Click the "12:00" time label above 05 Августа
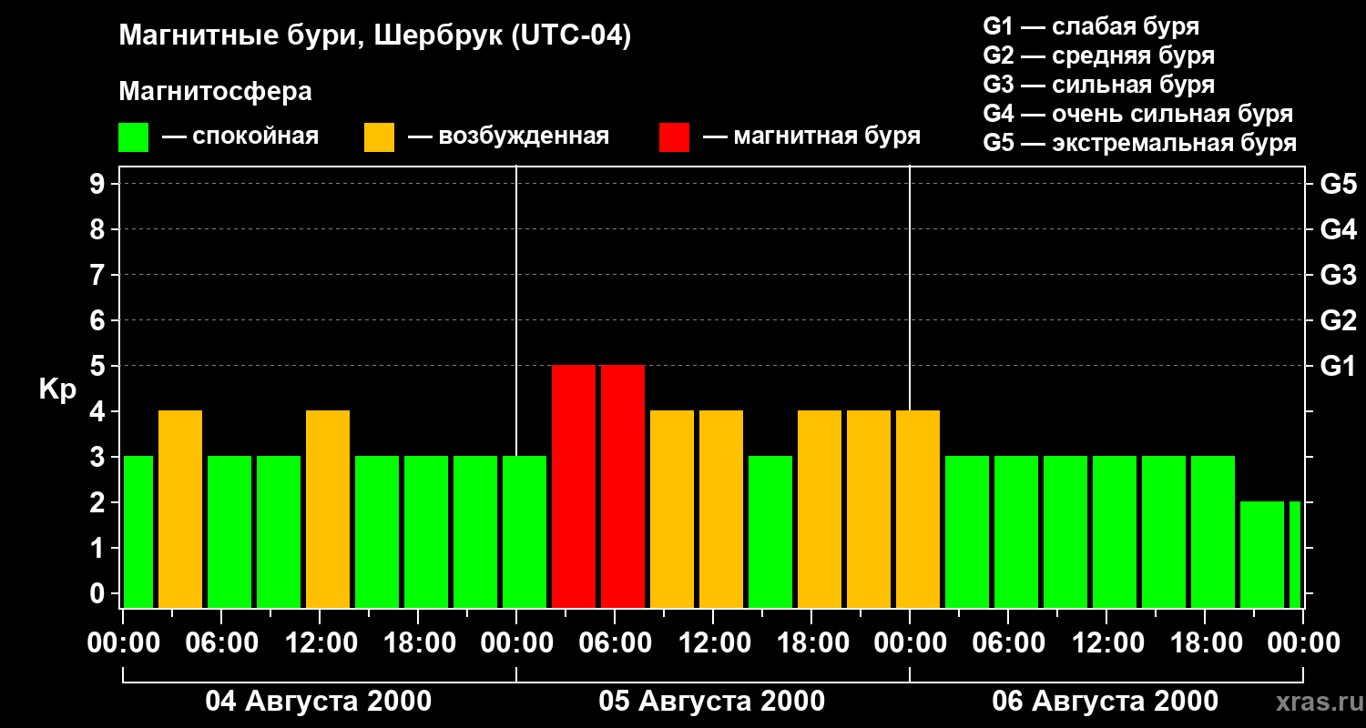This screenshot has height=728, width=1366. click(713, 643)
